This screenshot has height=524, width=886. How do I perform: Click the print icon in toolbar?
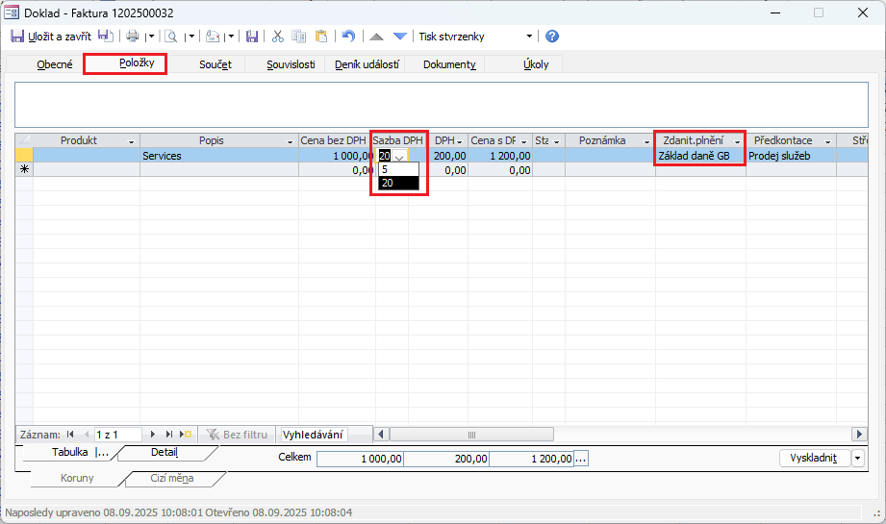click(x=133, y=37)
